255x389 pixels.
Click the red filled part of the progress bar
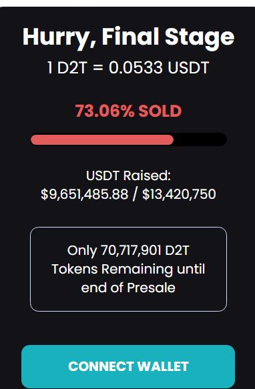(102, 139)
